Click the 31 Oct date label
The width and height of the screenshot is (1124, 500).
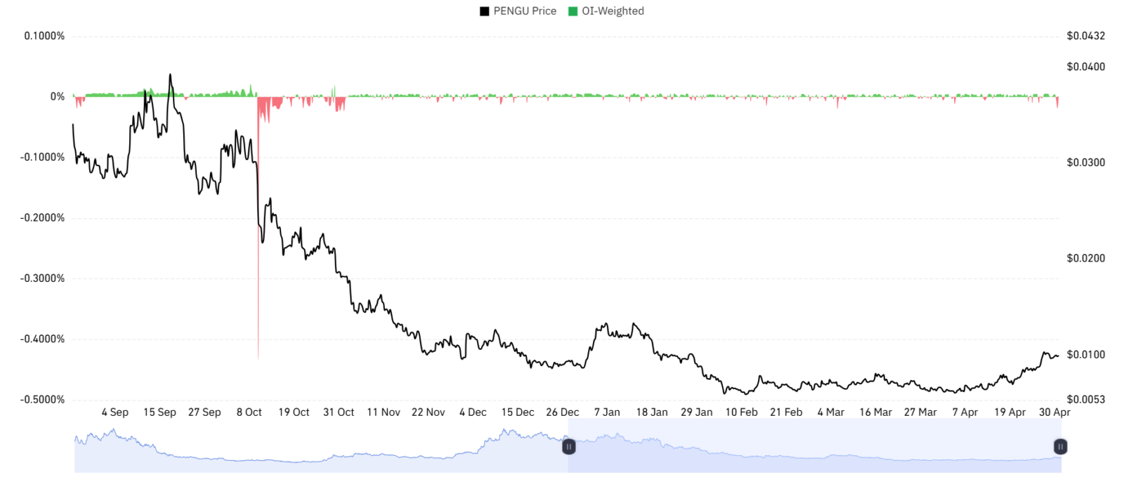pyautogui.click(x=339, y=412)
